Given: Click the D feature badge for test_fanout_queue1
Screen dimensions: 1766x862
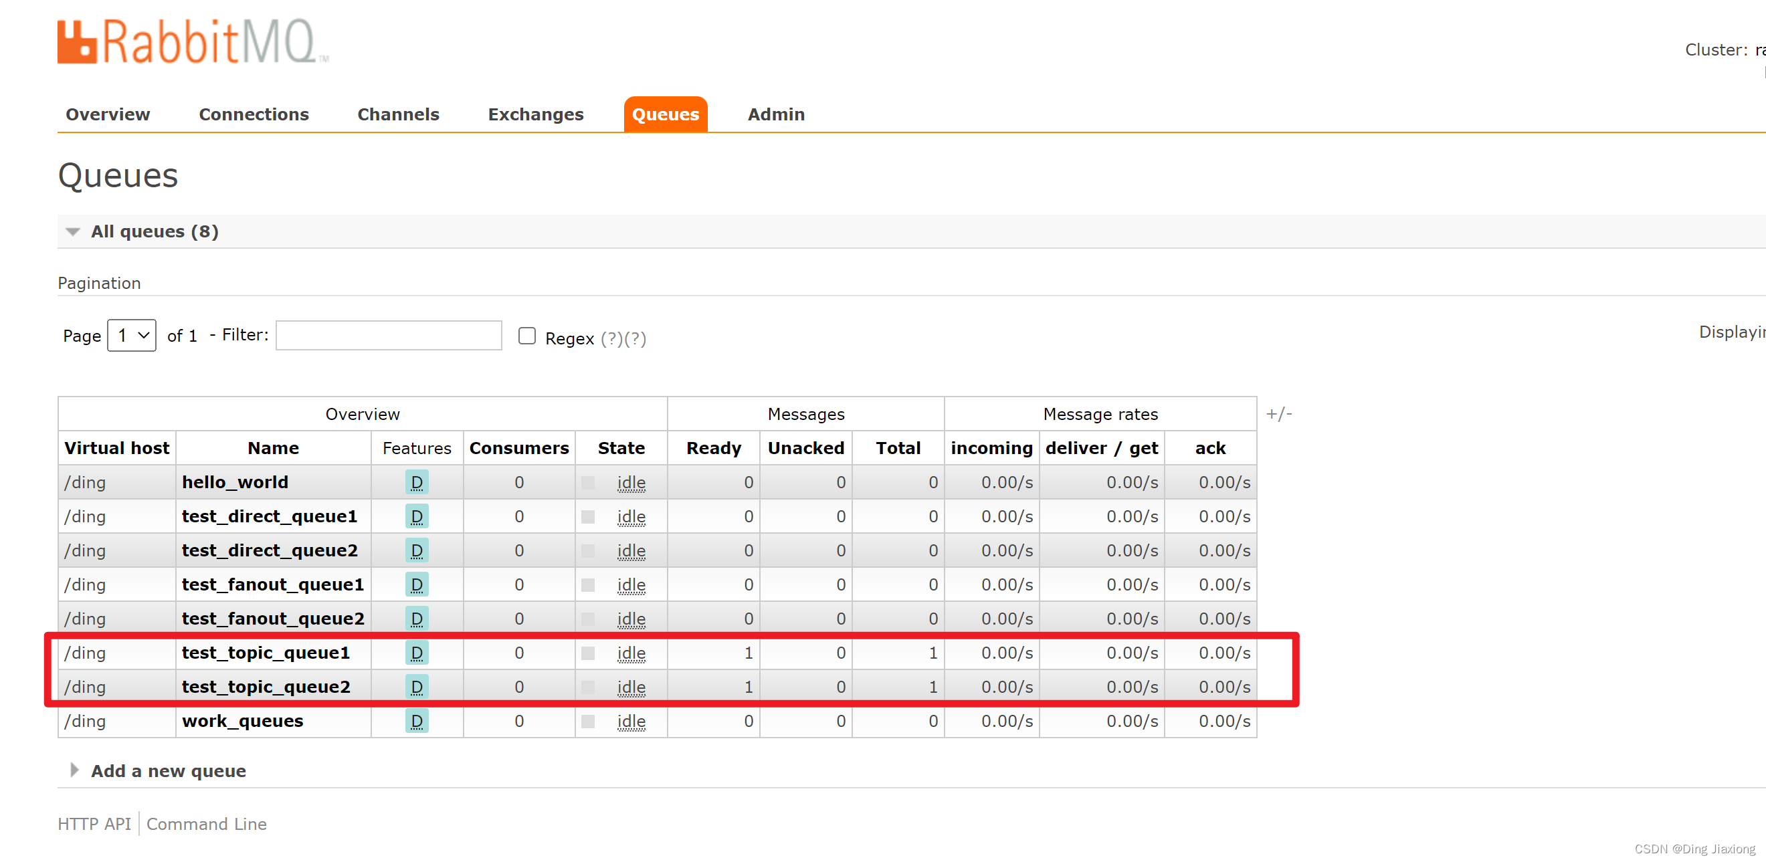Looking at the screenshot, I should pyautogui.click(x=417, y=585).
